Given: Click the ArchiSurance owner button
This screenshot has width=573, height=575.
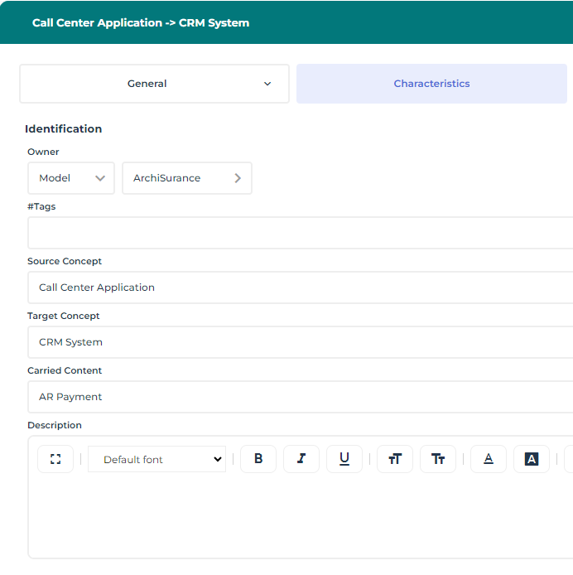Looking at the screenshot, I should (x=178, y=178).
